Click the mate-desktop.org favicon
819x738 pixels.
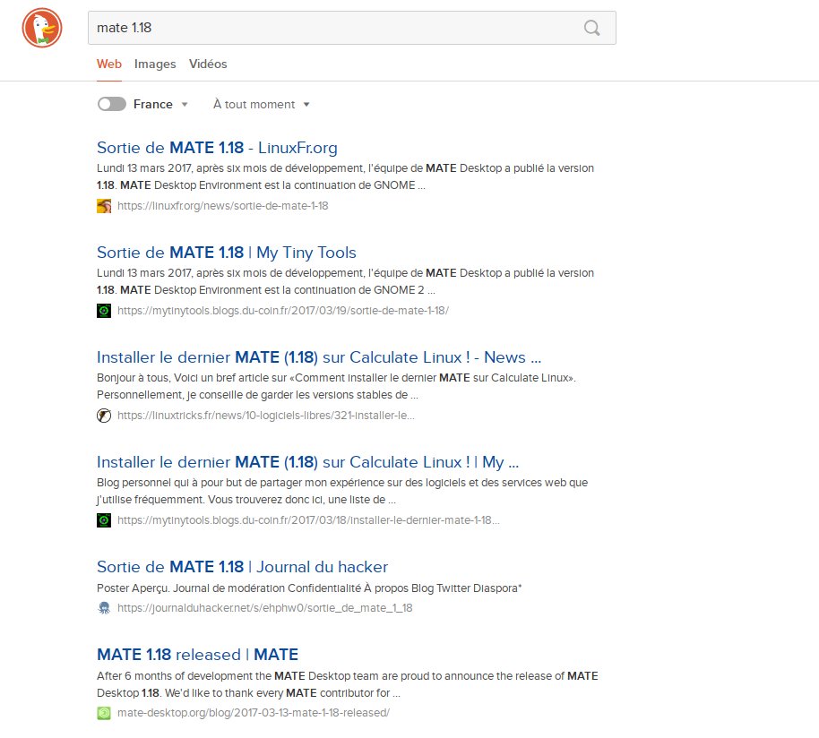point(104,713)
